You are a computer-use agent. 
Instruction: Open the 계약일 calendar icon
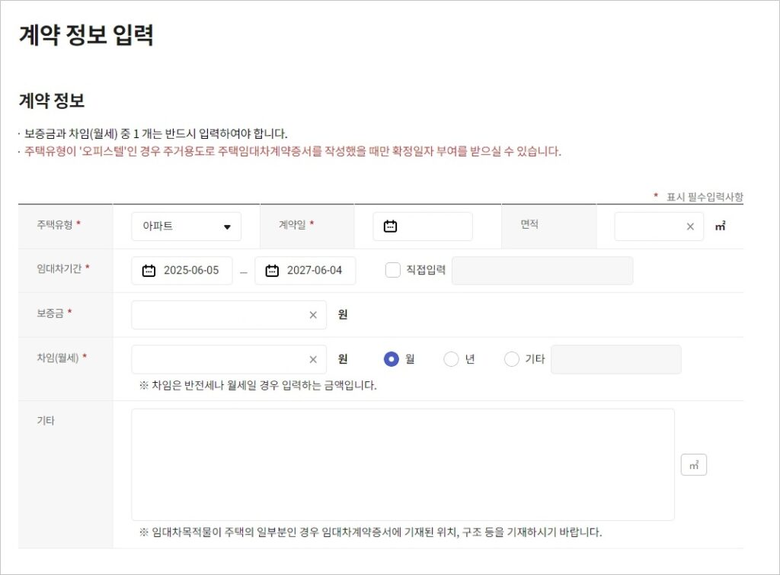pos(390,226)
